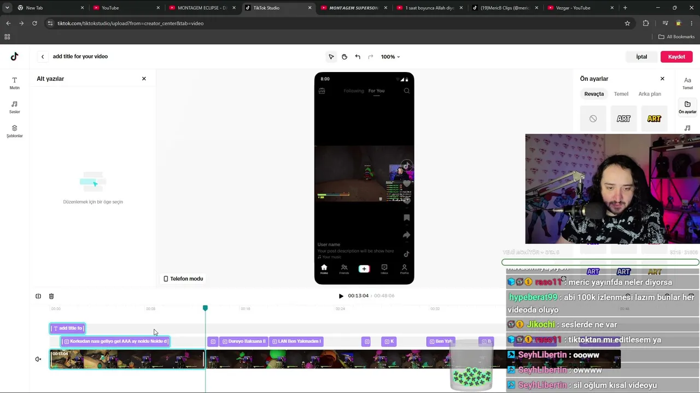Open the browser apps grid
The width and height of the screenshot is (700, 393).
(7, 37)
